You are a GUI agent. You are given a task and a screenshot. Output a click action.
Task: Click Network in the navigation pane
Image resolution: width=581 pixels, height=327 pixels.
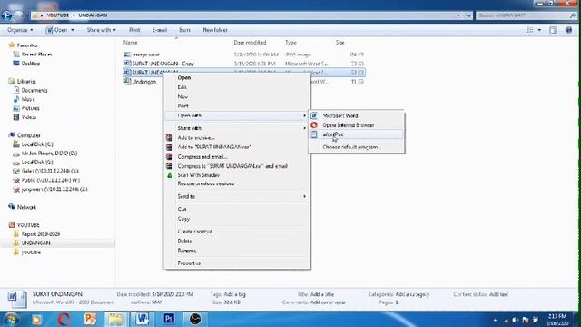point(26,207)
